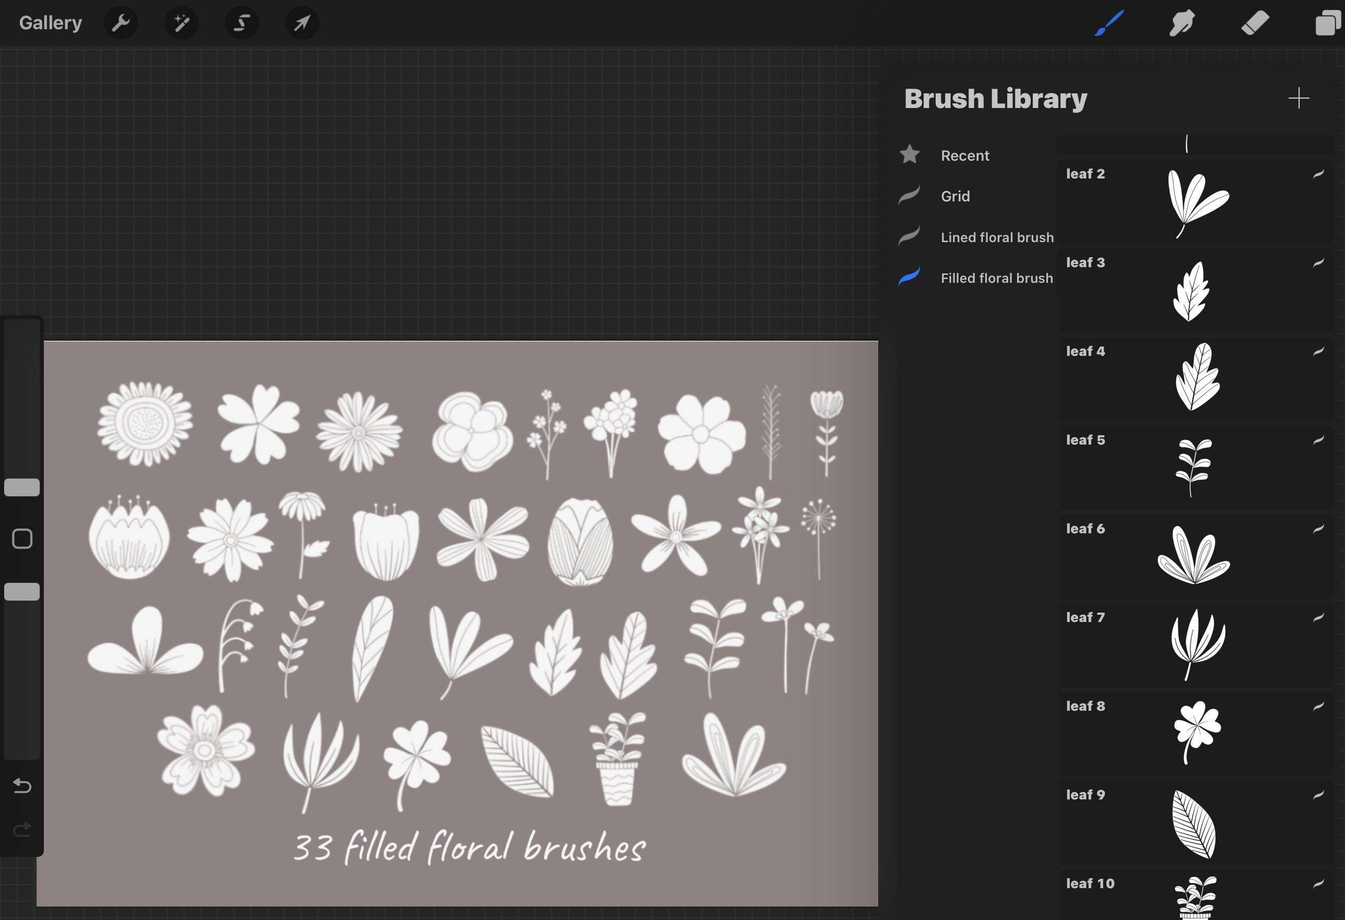Open the Actions wrench menu
Viewport: 1345px width, 920px height.
(121, 23)
